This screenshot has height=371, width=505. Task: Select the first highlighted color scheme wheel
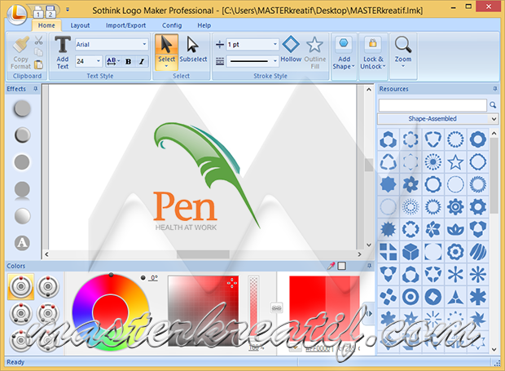click(20, 286)
